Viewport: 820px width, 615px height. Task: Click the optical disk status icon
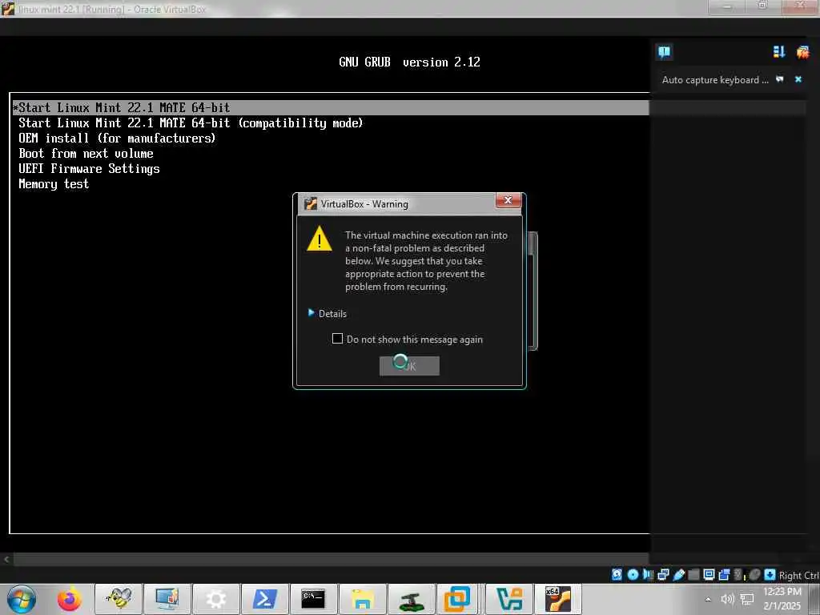coord(633,574)
